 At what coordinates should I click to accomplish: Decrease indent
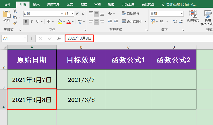(x=110, y=22)
